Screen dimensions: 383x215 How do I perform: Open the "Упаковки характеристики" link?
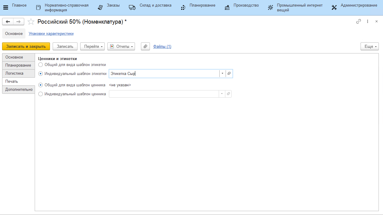point(51,34)
